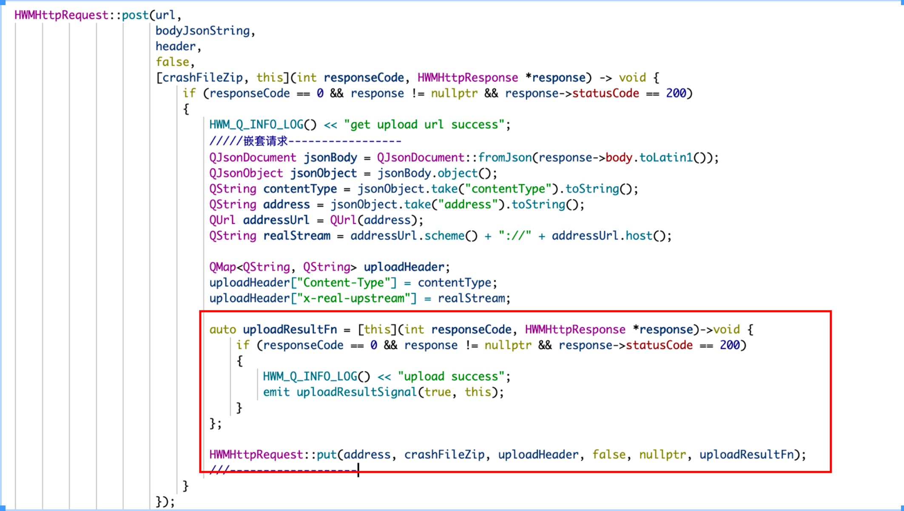Click the QMap type keyword

pyautogui.click(x=222, y=267)
